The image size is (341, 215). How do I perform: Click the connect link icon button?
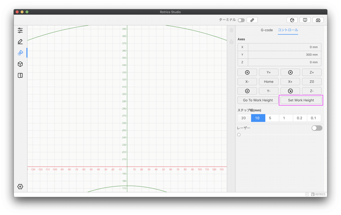[x=252, y=20]
